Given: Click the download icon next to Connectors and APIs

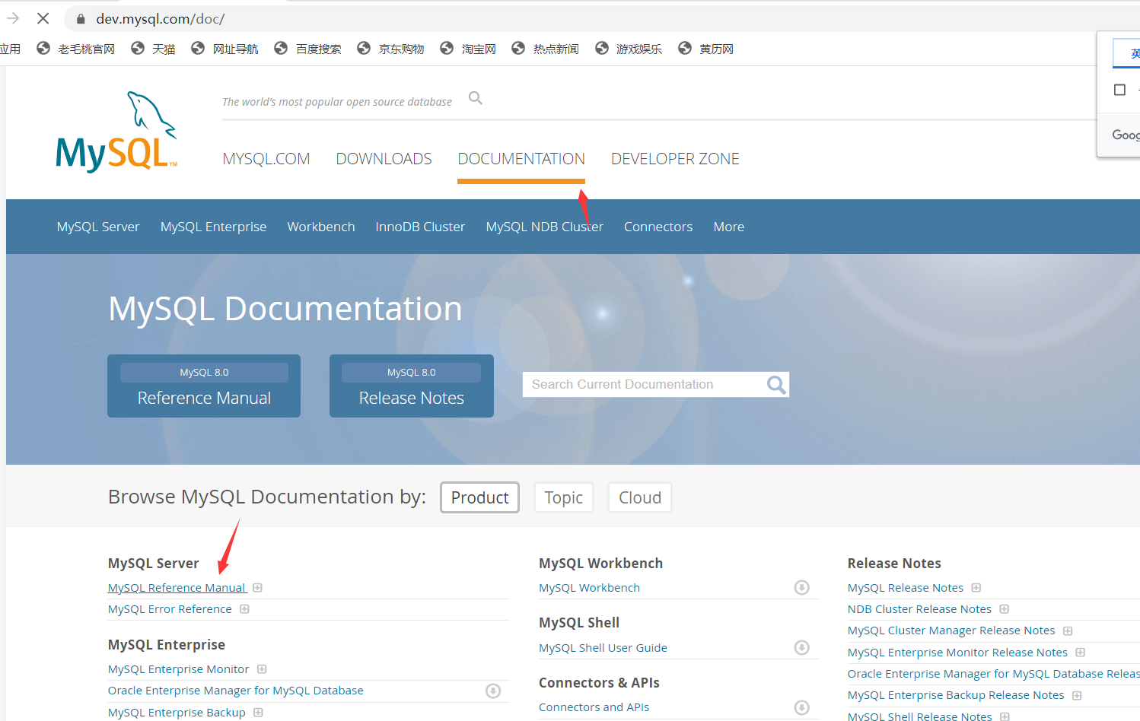Looking at the screenshot, I should [801, 707].
